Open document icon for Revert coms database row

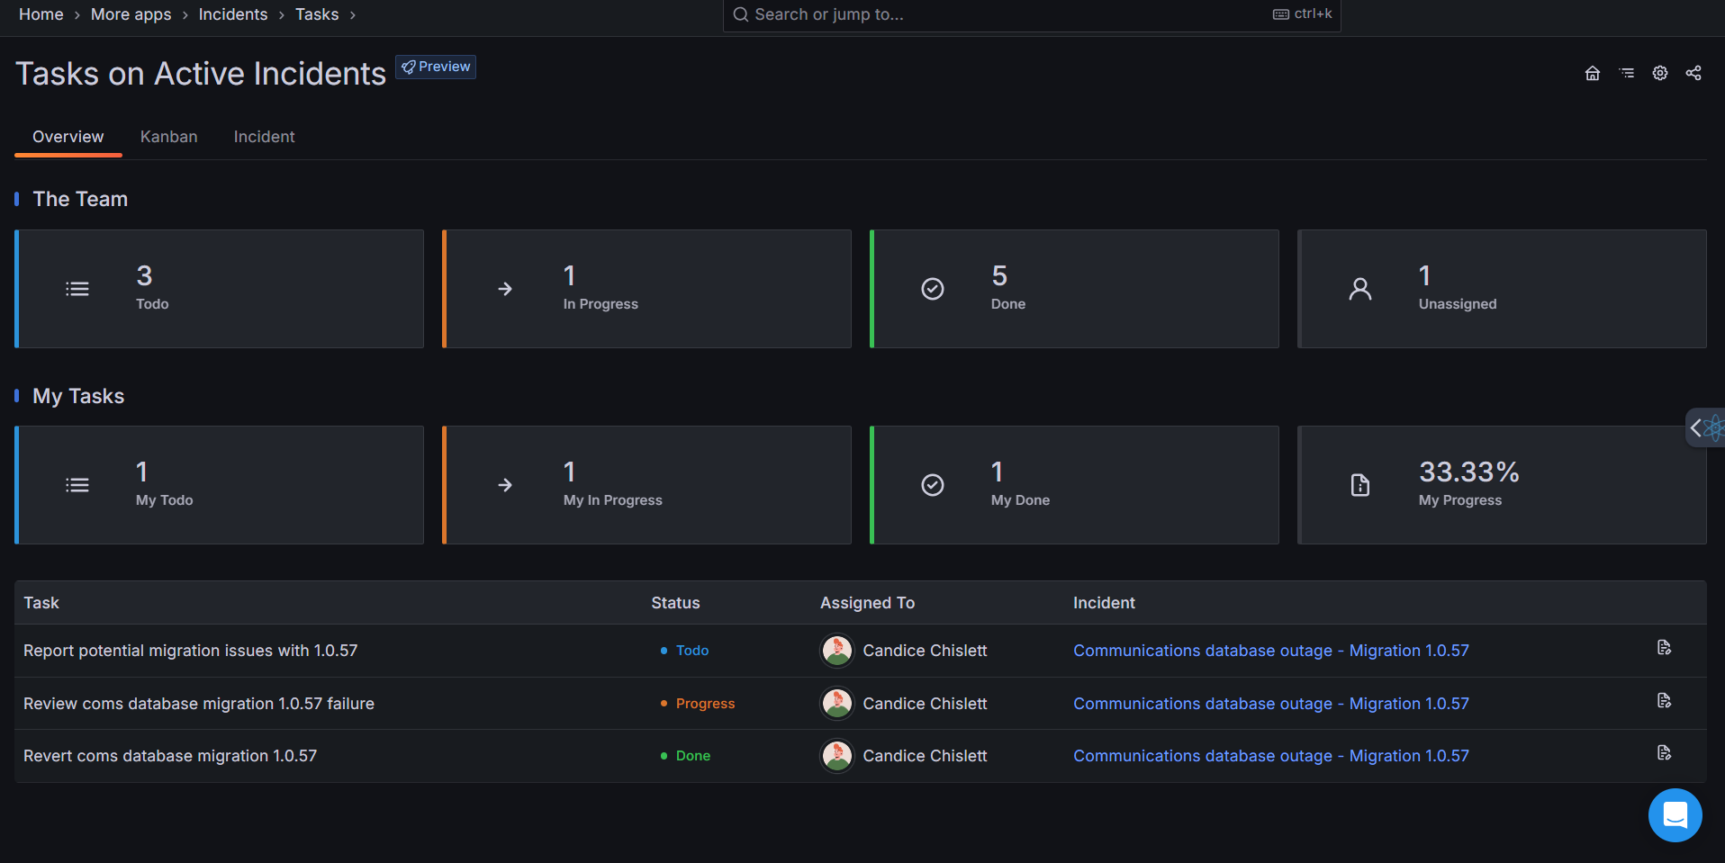pos(1663,753)
